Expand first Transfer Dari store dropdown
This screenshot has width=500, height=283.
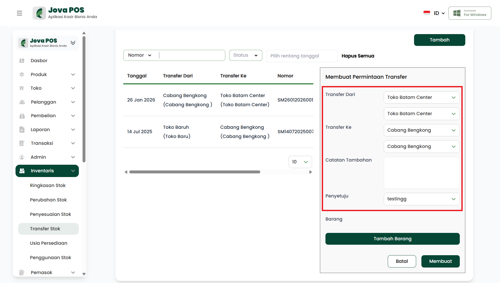421,98
